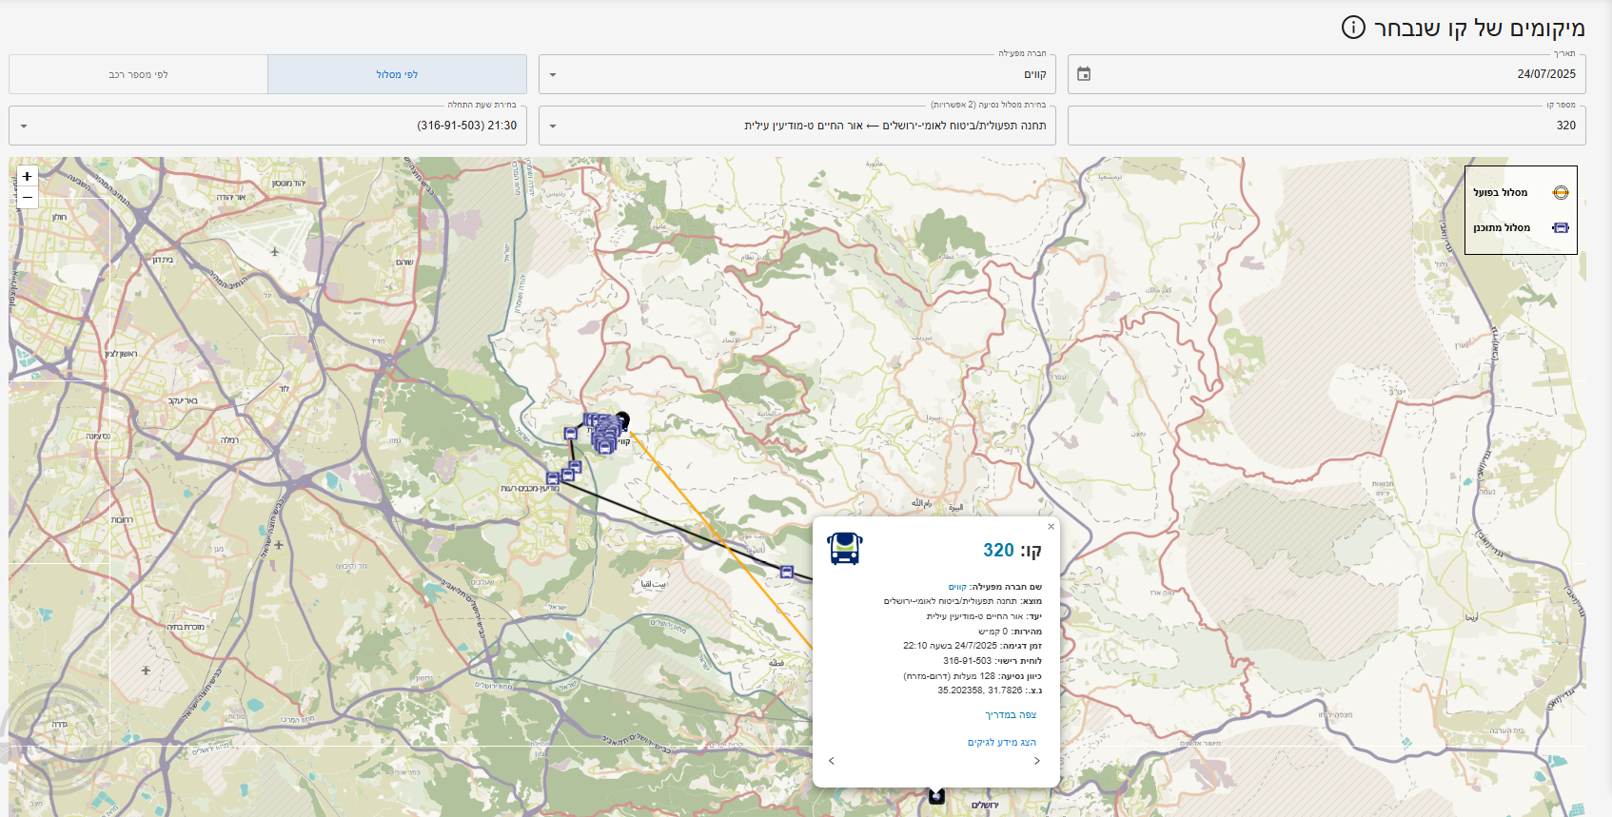Click the actual route legend icon
The width and height of the screenshot is (1612, 817).
coord(1561,193)
